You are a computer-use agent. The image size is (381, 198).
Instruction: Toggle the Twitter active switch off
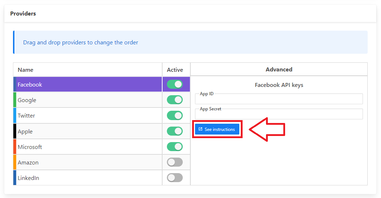pos(175,115)
